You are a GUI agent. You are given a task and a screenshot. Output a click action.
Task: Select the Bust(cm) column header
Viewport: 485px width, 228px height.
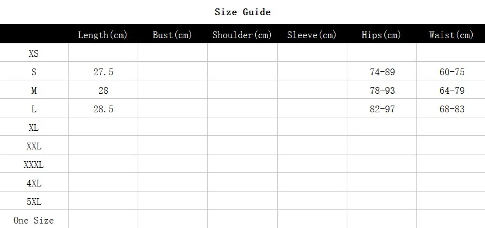point(173,35)
